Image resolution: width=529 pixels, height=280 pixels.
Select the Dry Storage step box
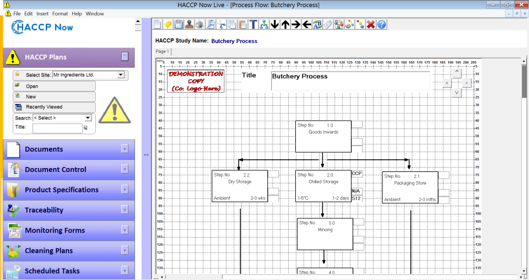[x=240, y=186]
